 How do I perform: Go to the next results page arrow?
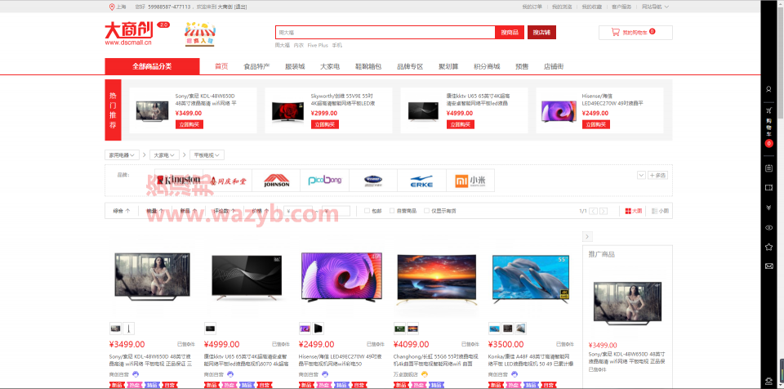(x=604, y=212)
